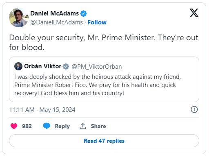Click the pink heart like icon
This screenshot has width=209, height=157.
pos(14,126)
